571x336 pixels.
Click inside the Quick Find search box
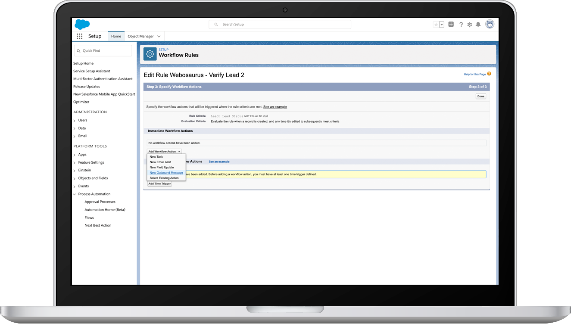(103, 50)
